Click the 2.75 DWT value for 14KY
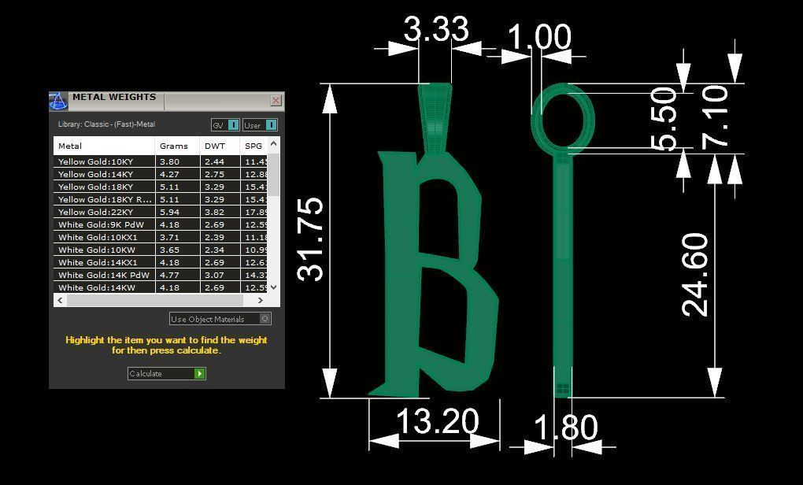This screenshot has height=485, width=803. 215,174
